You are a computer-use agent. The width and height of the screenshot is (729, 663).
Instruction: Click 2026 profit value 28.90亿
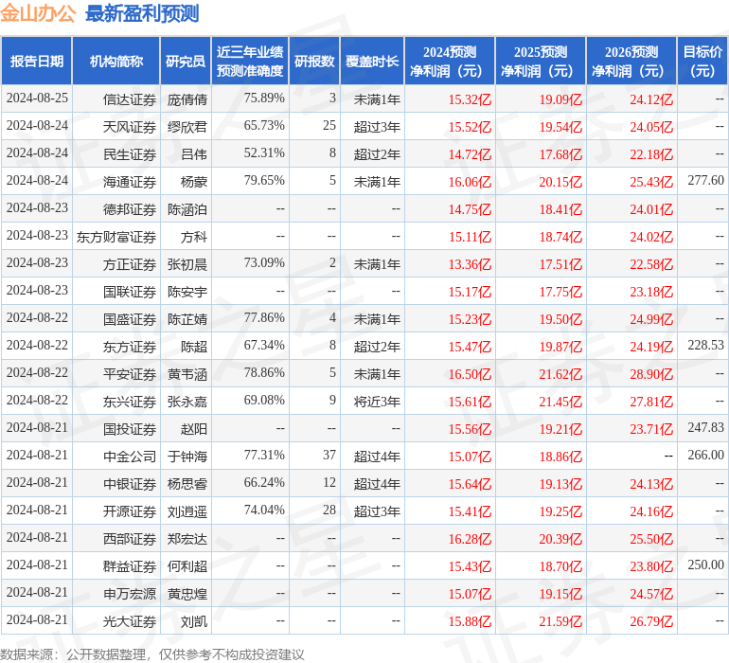pos(651,374)
